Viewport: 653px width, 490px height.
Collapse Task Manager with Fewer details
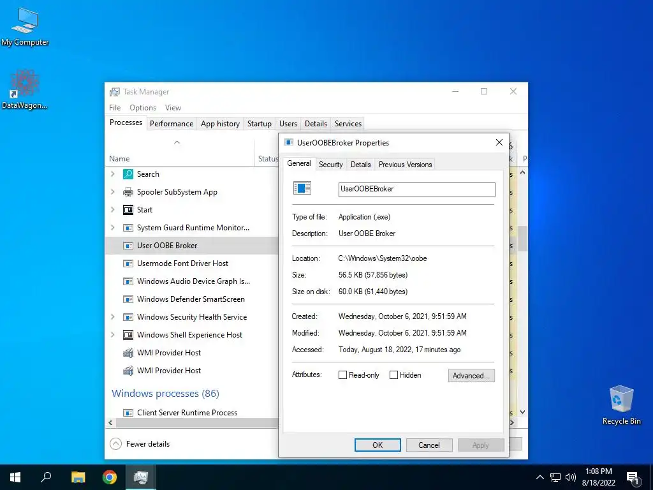[x=140, y=444]
